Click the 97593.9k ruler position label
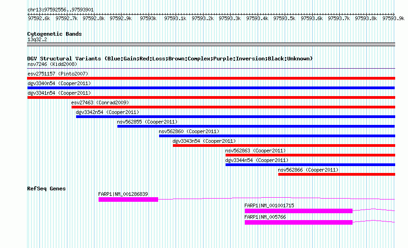 tap(393, 18)
